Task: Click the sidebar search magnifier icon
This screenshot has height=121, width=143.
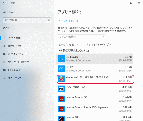Action: coord(49,20)
